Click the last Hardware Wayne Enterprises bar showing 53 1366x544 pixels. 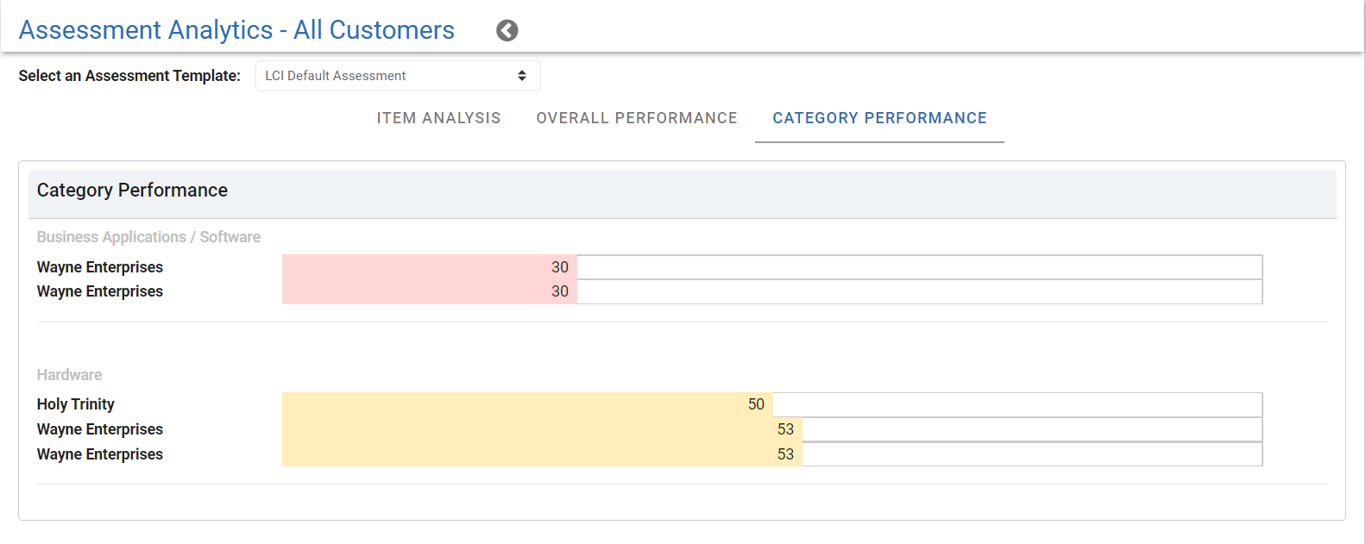point(542,454)
